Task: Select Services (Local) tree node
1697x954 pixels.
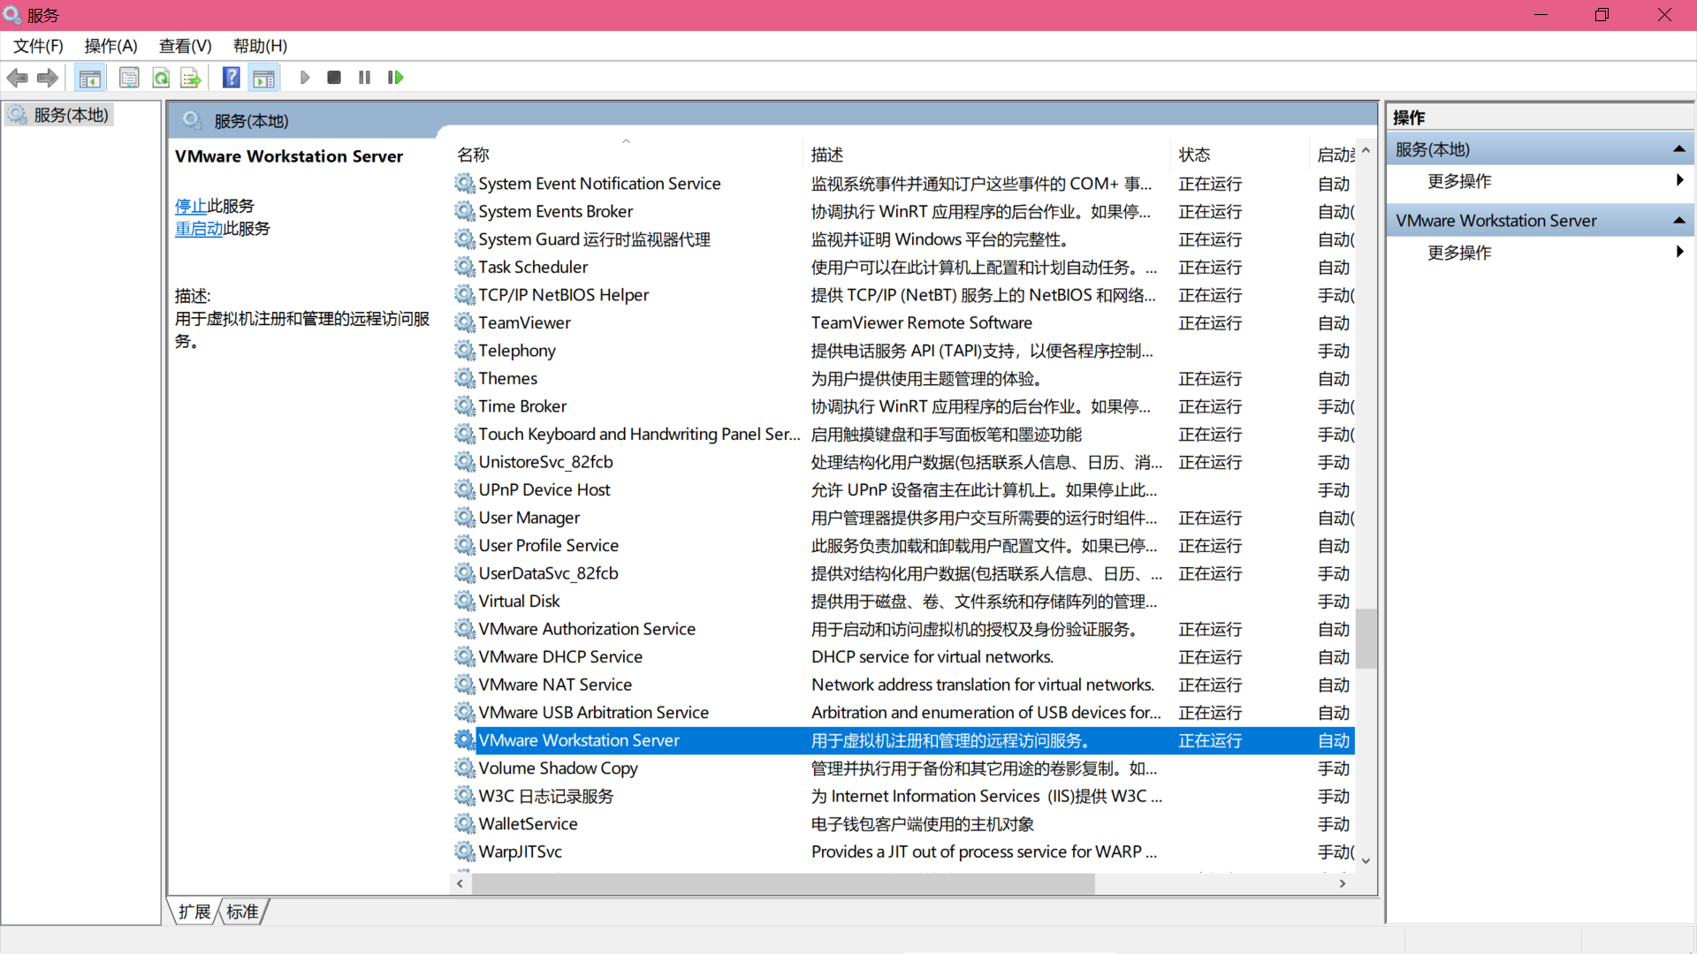Action: click(58, 115)
